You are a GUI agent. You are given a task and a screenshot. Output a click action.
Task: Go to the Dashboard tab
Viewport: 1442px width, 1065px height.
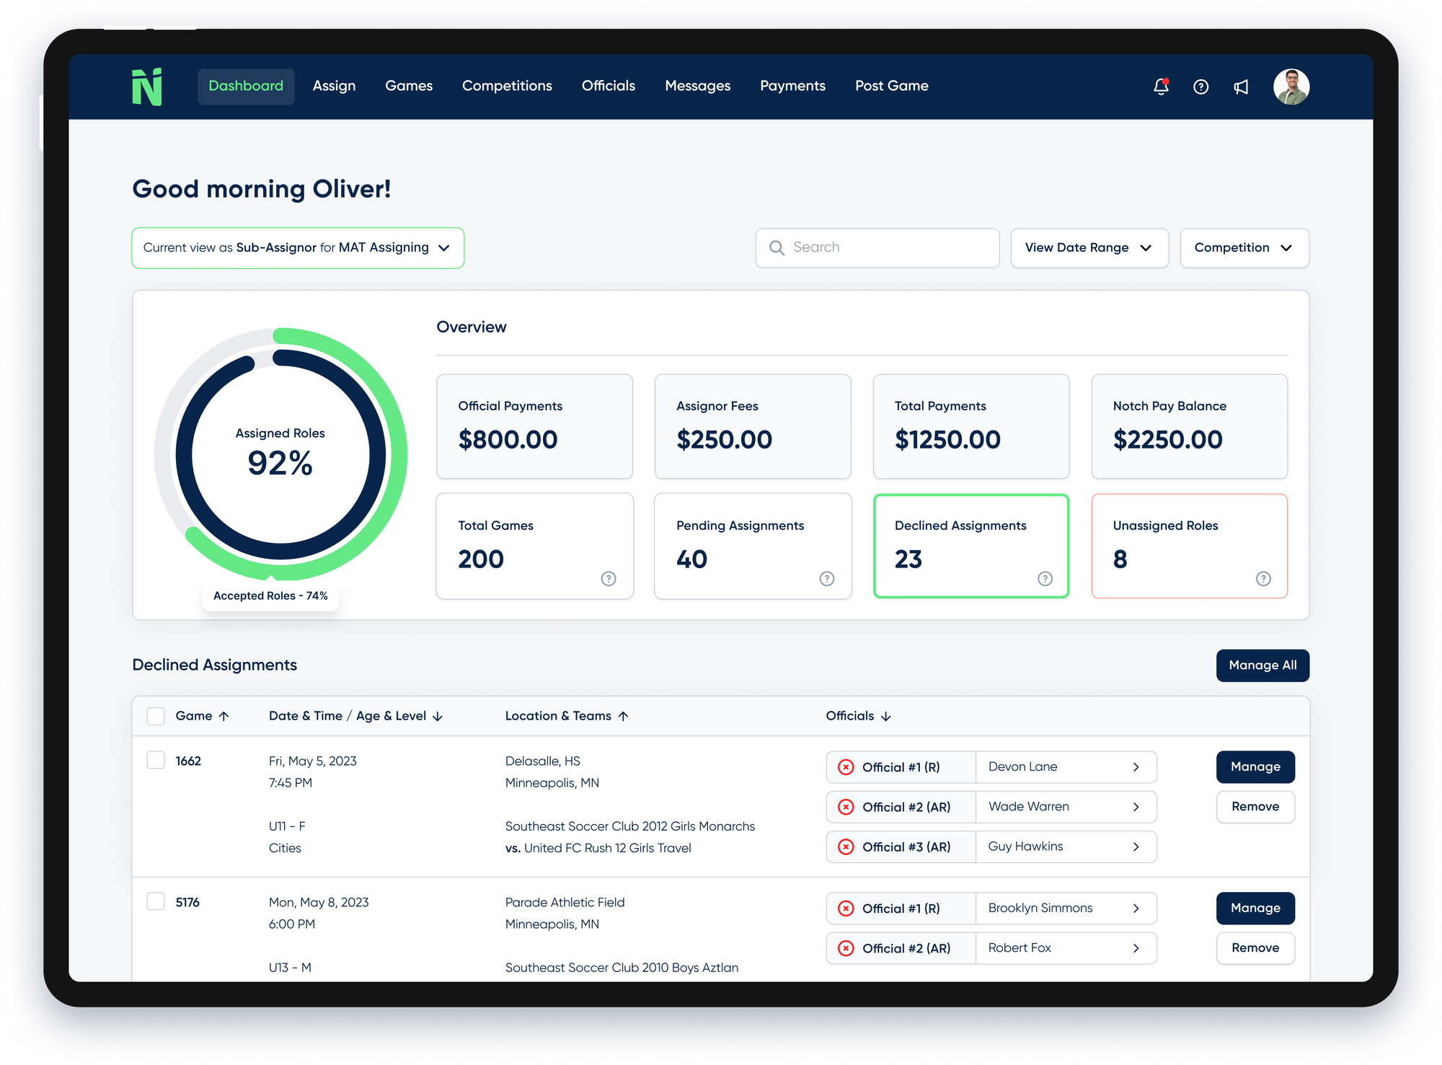(x=246, y=86)
